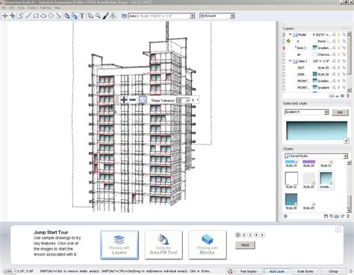The height and width of the screenshot is (275, 354).
Task: Click the style link icon on Model layer row
Action: tap(334, 34)
